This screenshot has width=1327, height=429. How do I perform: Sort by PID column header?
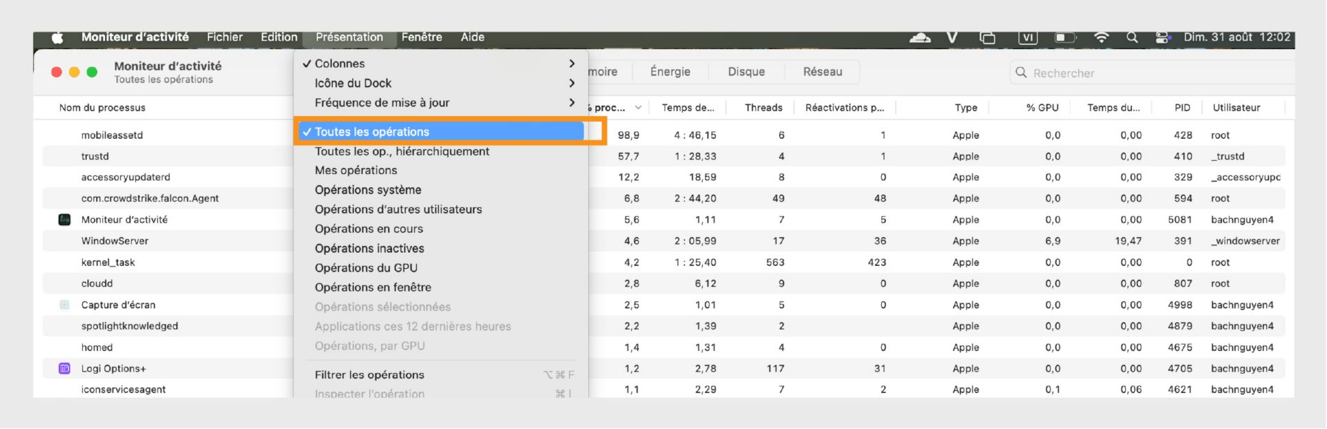[x=1183, y=108]
